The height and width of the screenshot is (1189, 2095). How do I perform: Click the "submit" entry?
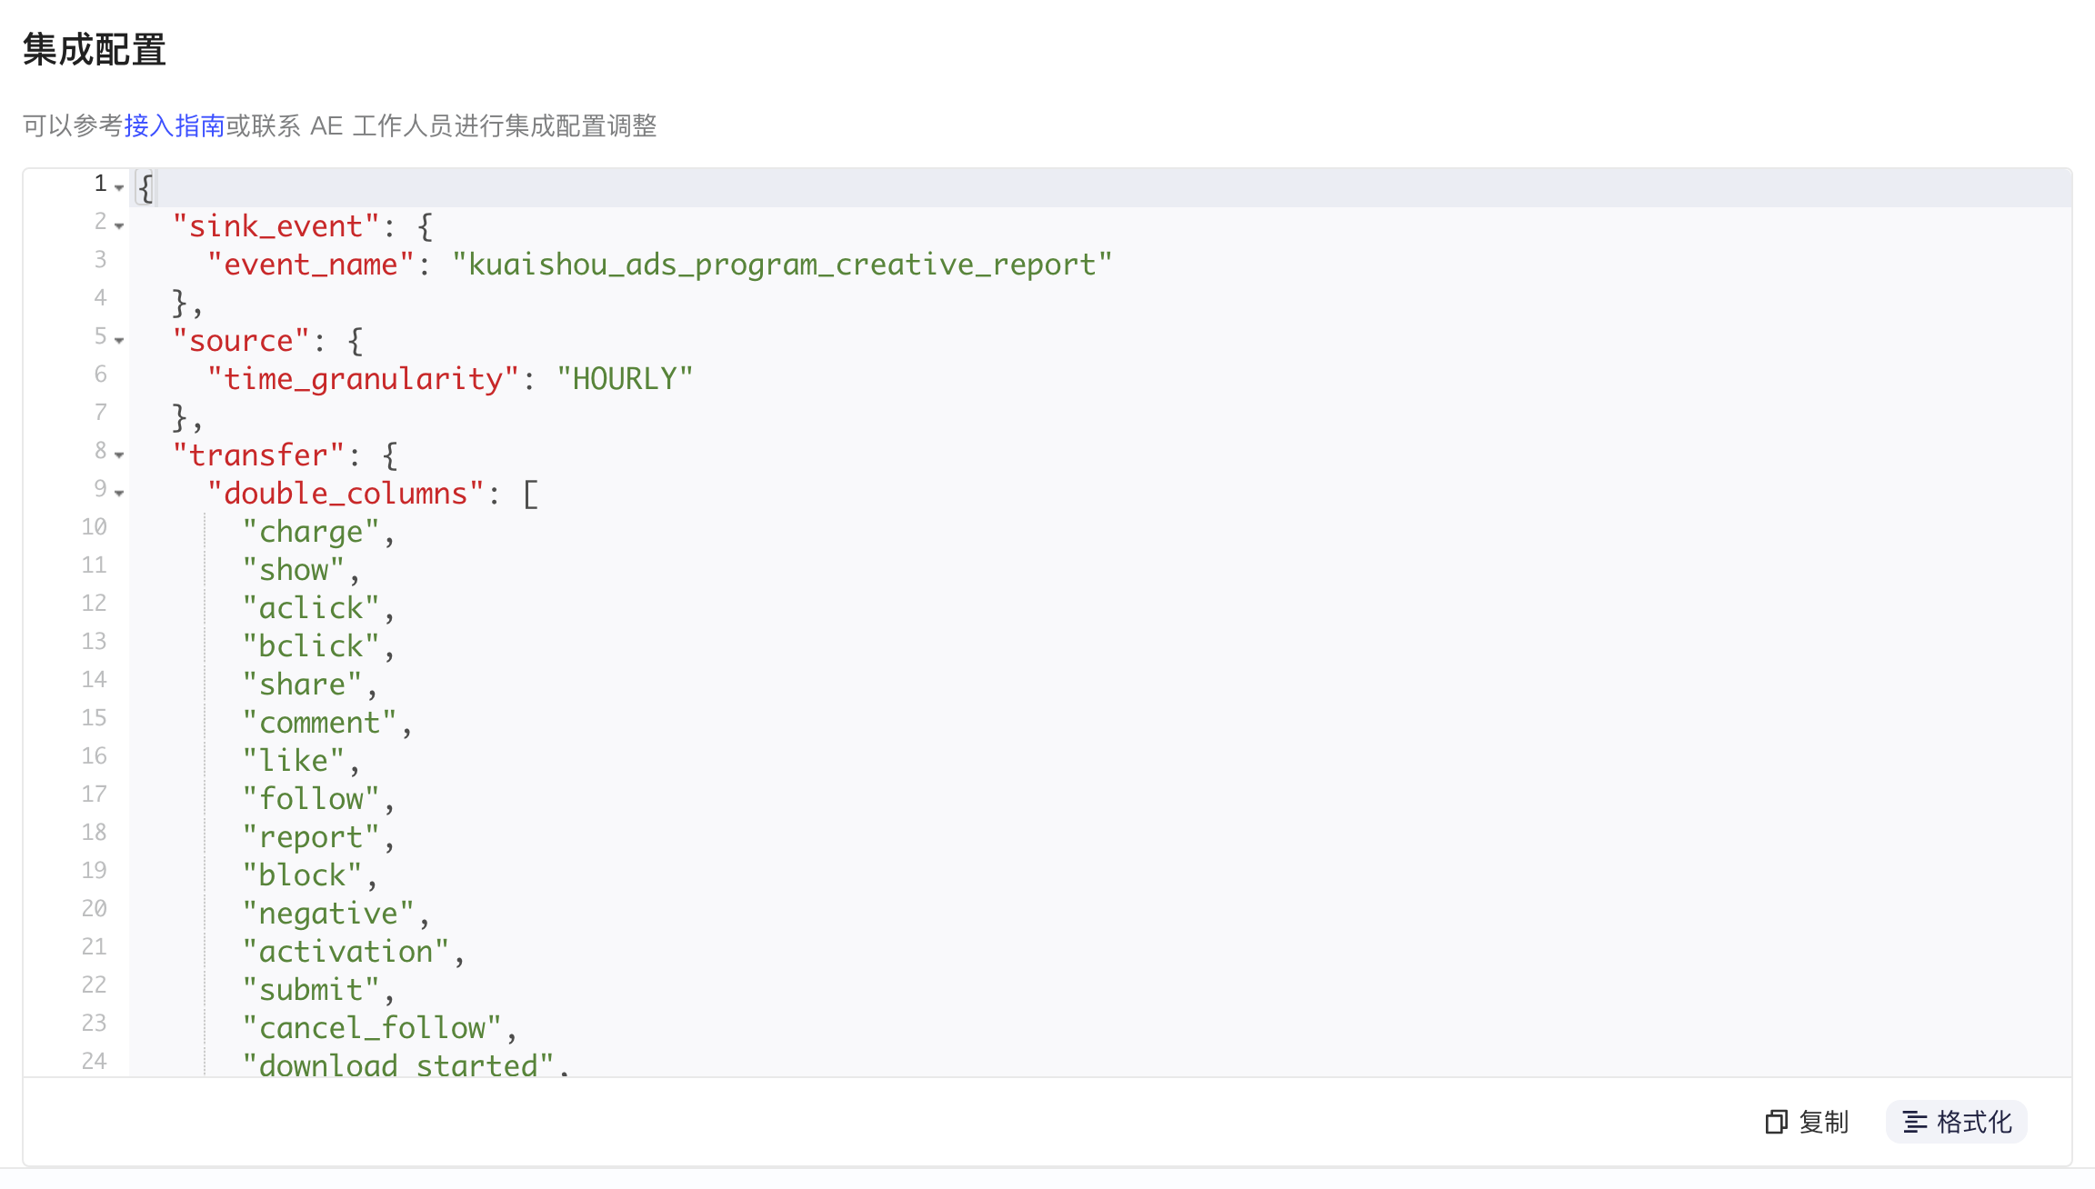pos(311,990)
